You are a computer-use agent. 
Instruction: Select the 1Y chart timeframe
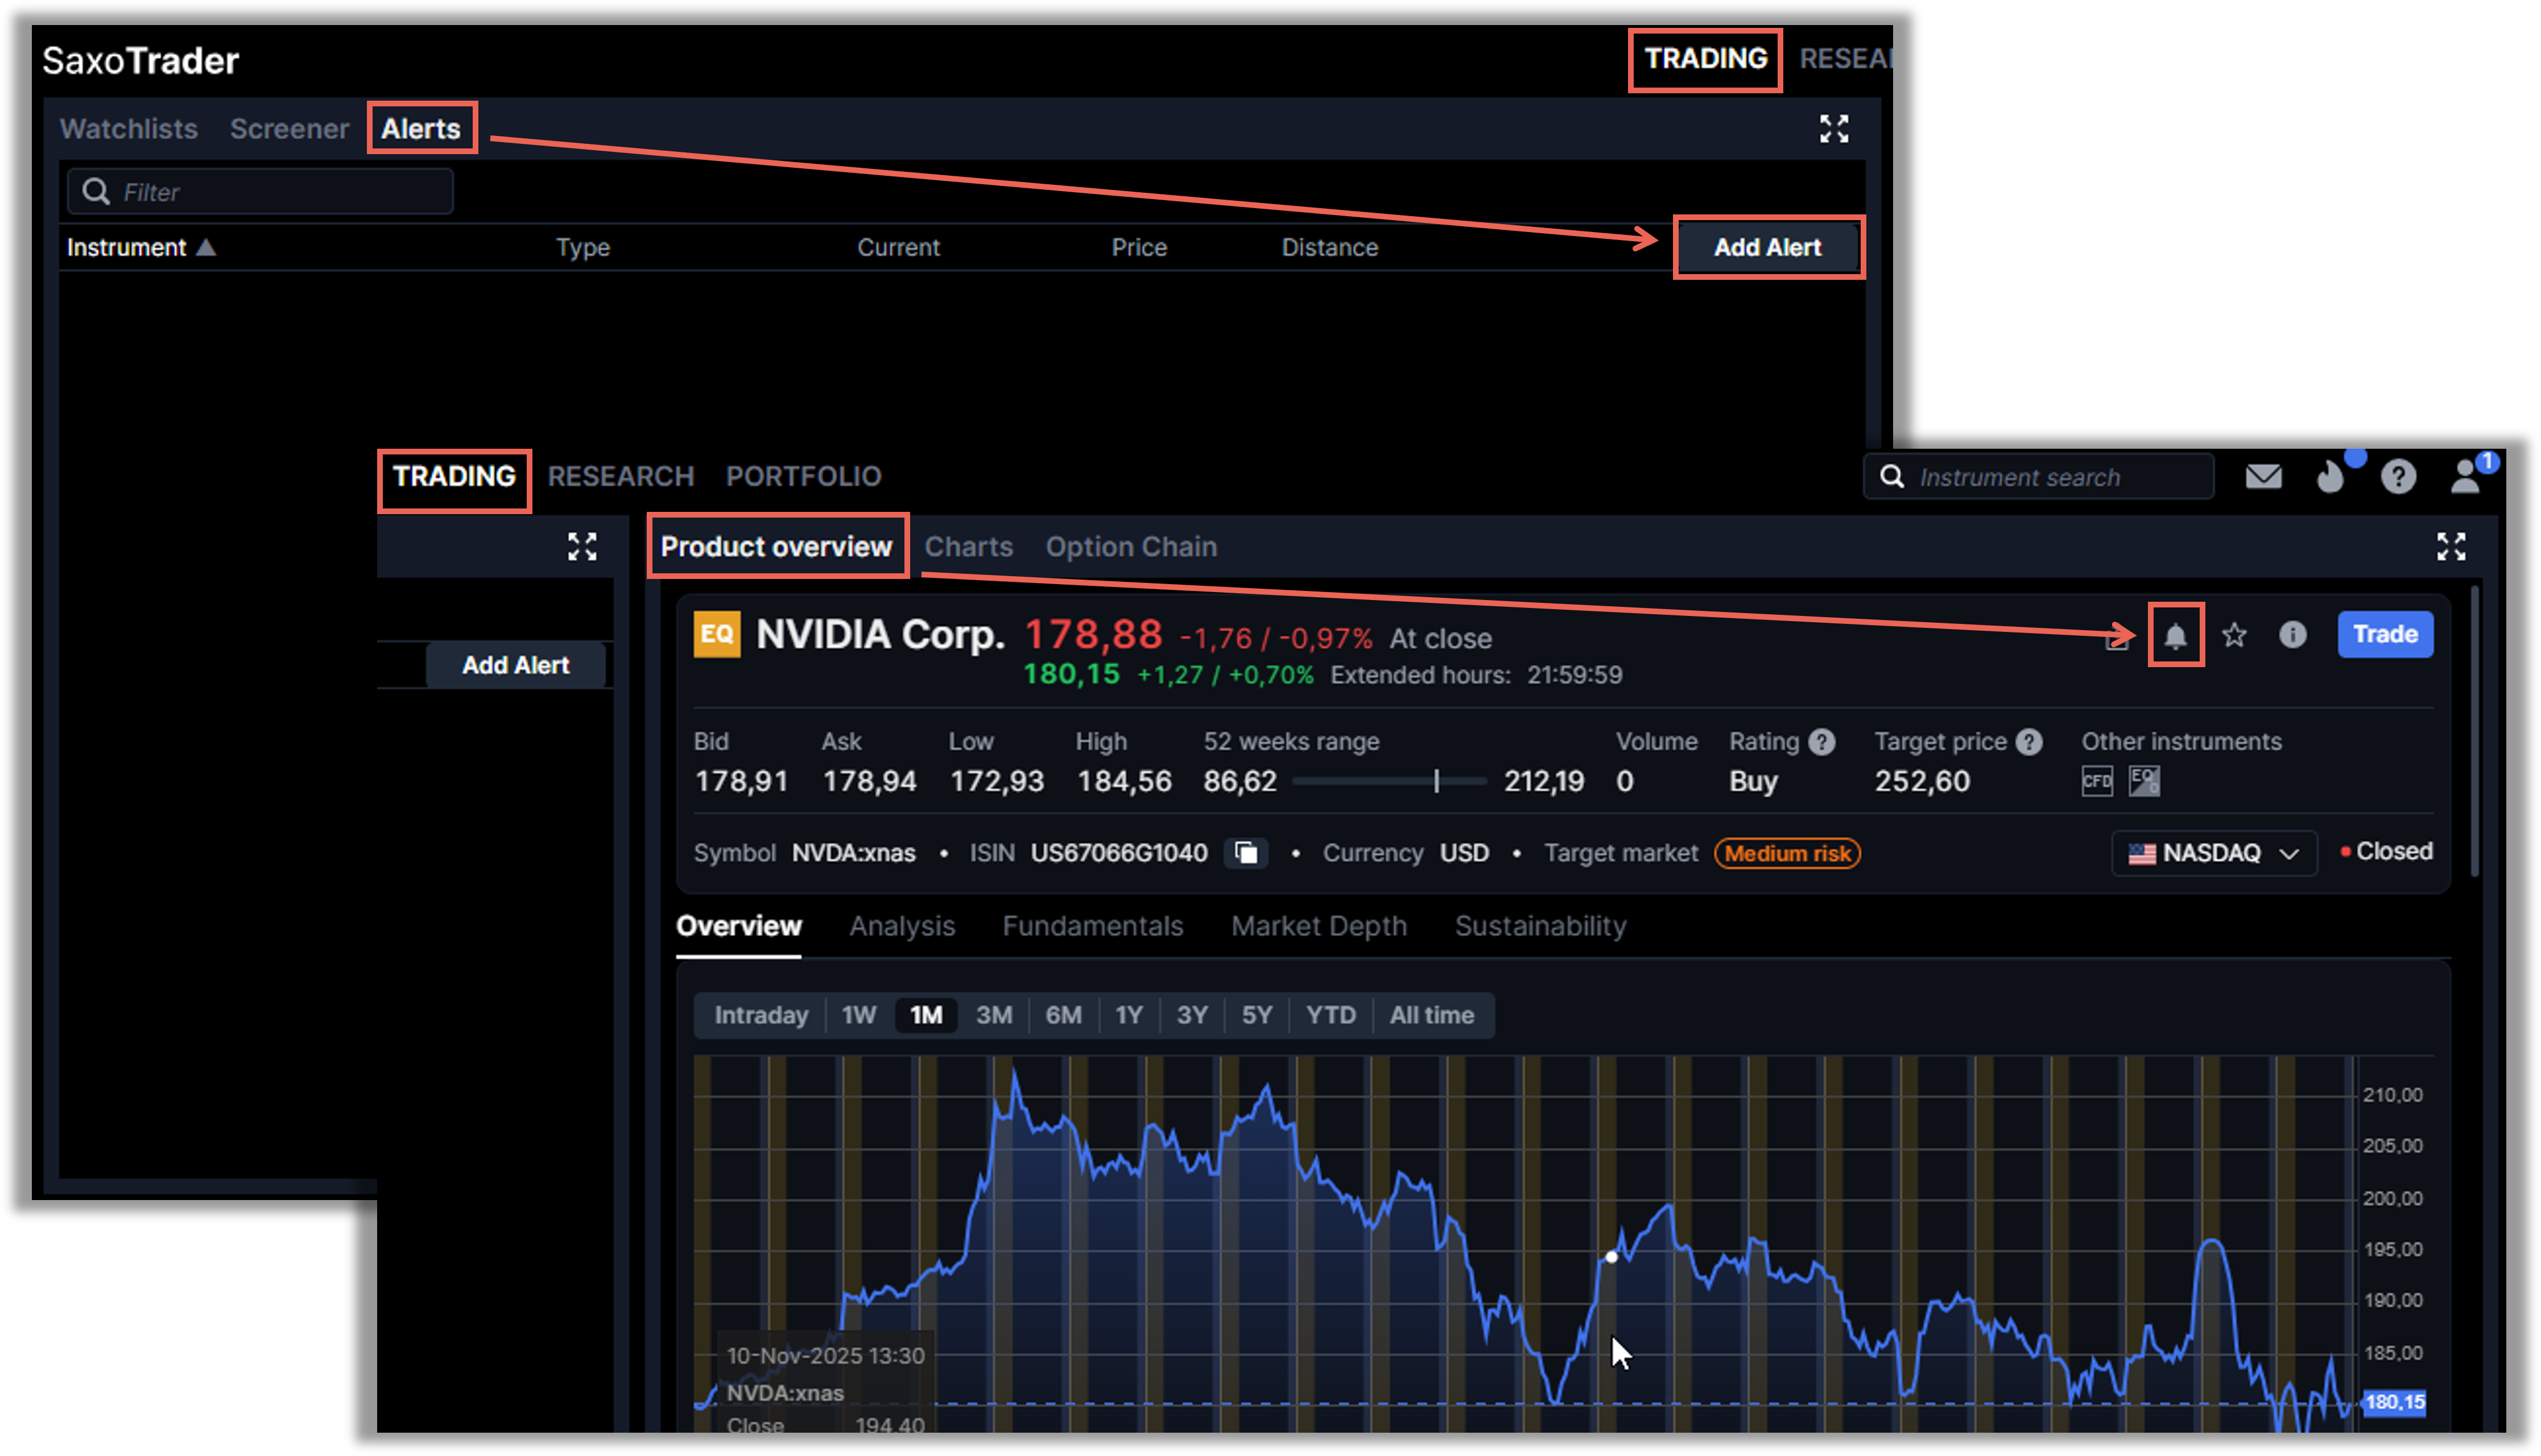pyautogui.click(x=1129, y=1014)
